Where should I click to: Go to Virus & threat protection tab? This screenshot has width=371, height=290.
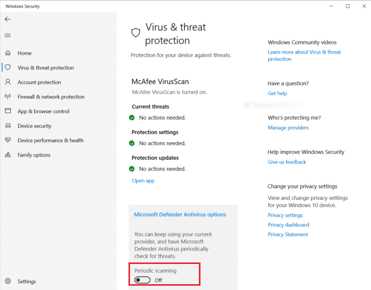[46, 68]
